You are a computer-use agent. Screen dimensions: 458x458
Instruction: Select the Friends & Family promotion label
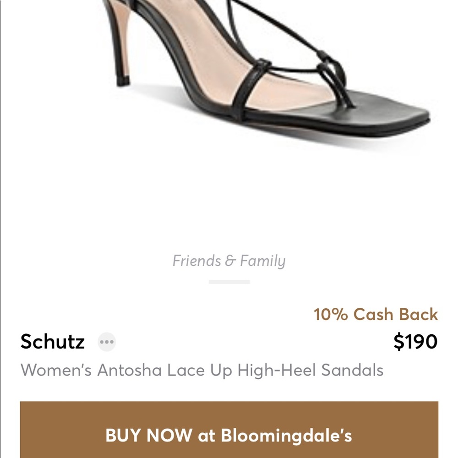(229, 260)
